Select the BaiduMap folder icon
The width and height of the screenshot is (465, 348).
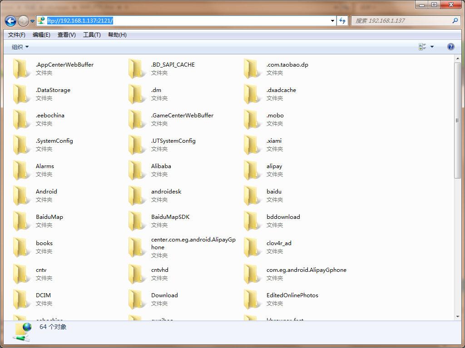pyautogui.click(x=21, y=221)
